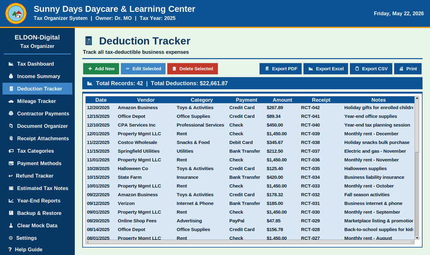Click the vertical scrollbar thumb in table
Image resolution: width=430 pixels, height=255 pixels.
[417, 126]
